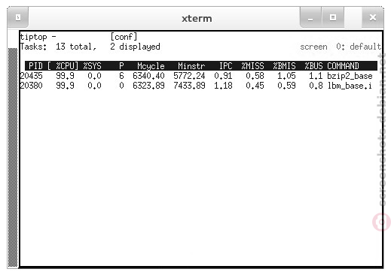Click the xterm title bar text
Image resolution: width=391 pixels, height=275 pixels.
[x=197, y=18]
